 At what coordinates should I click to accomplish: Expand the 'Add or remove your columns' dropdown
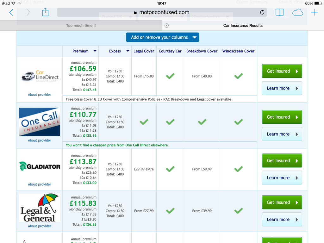163,37
